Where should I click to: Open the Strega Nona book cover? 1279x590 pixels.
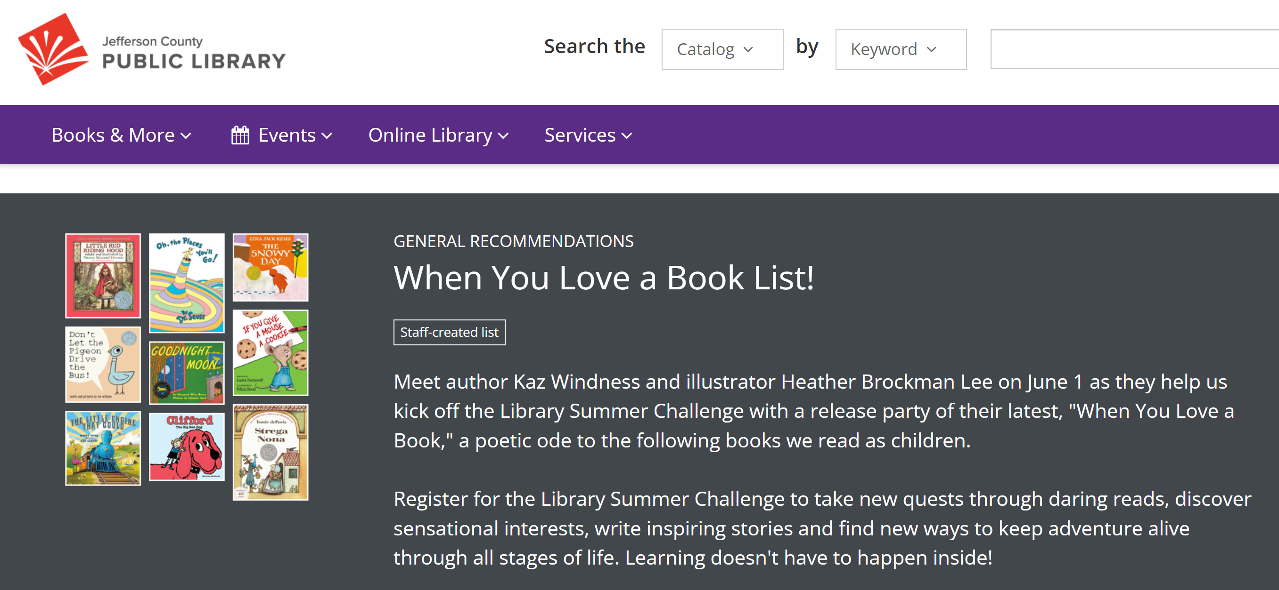tap(271, 452)
